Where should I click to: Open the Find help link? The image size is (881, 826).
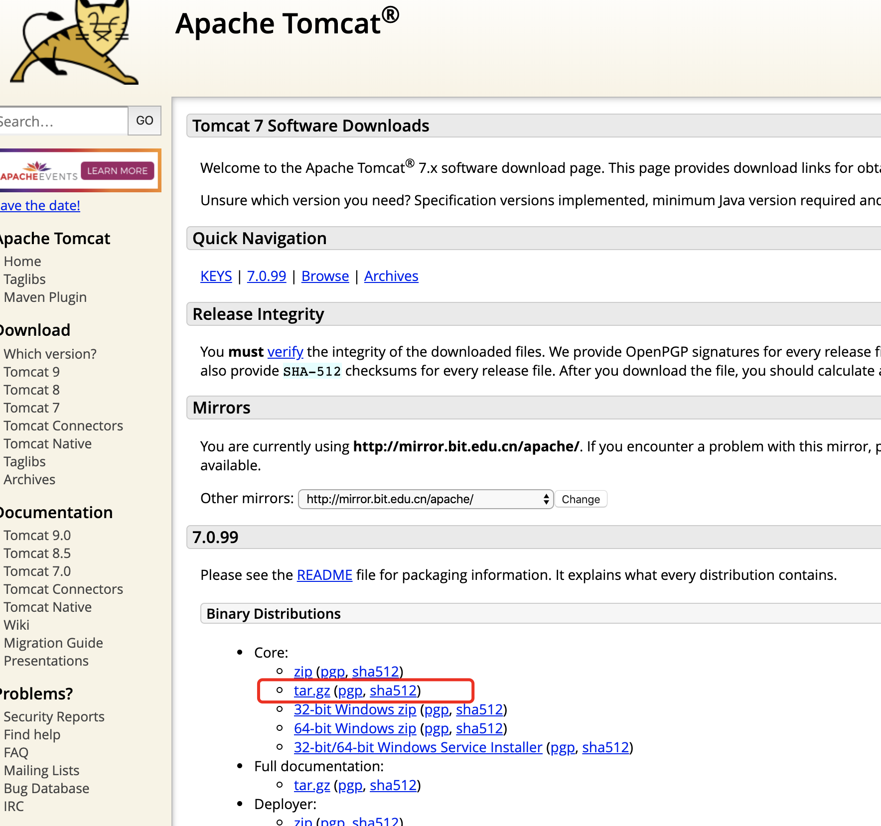click(x=32, y=735)
